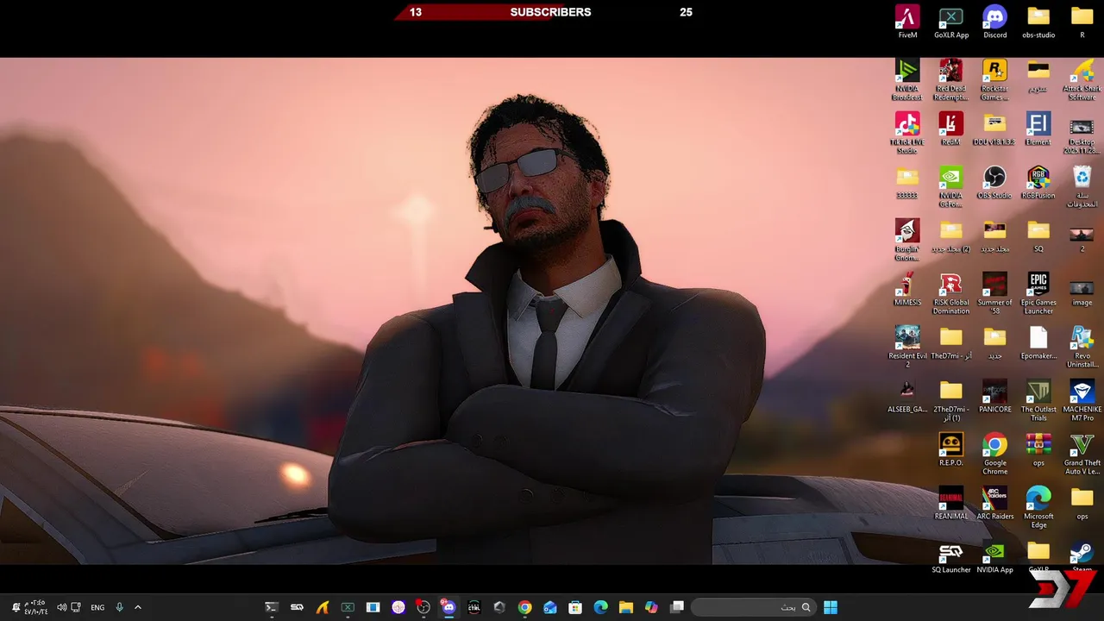Focus the taskbar search box
Screen dimensions: 1104x621
(x=754, y=607)
